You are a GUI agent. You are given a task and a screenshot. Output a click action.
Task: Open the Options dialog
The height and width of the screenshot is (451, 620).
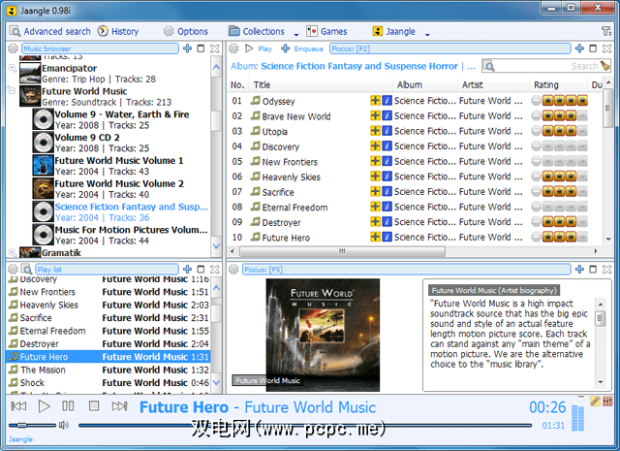coord(186,31)
